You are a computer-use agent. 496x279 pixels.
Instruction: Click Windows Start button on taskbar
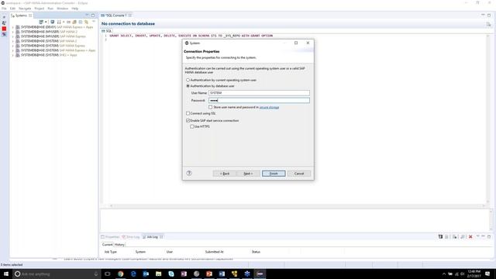click(x=6, y=274)
